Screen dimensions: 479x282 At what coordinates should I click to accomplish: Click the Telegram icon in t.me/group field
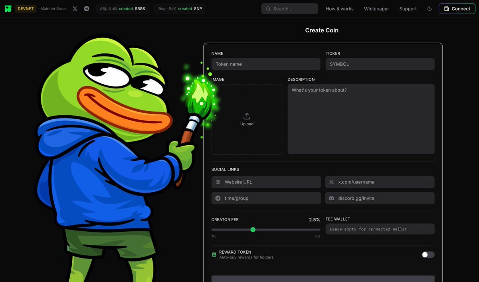[218, 198]
